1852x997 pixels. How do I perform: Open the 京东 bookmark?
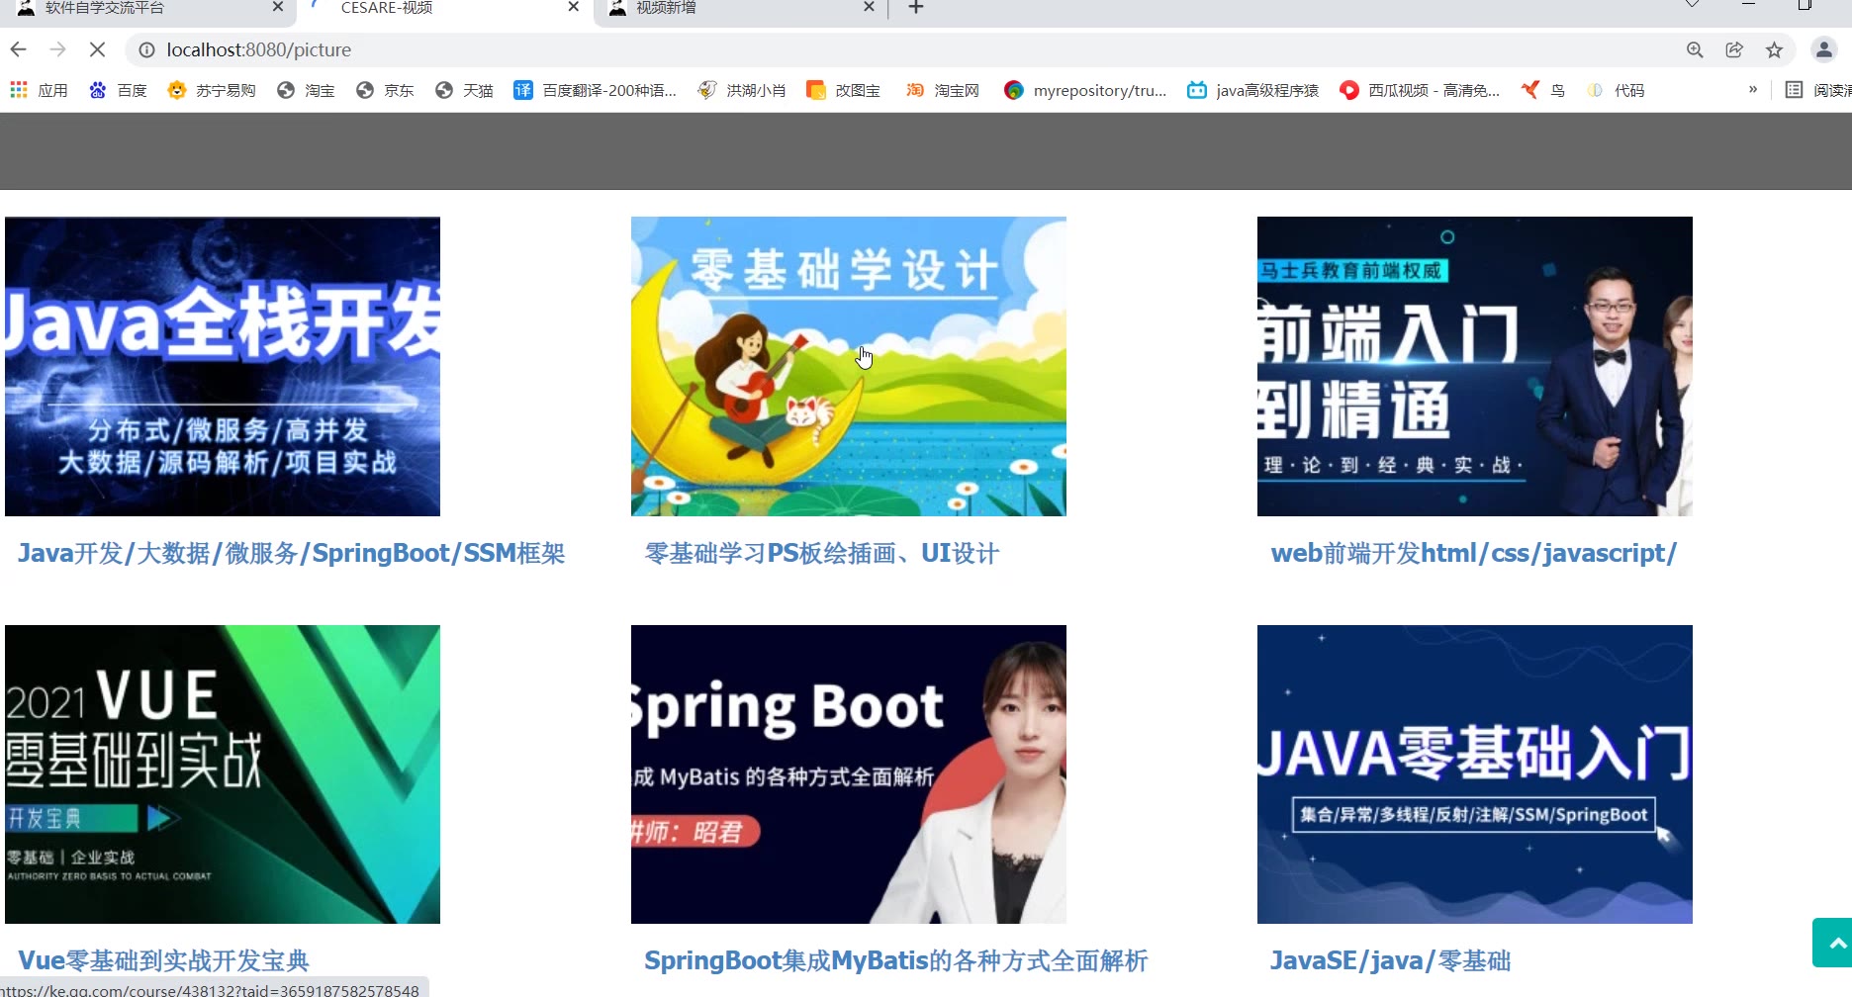click(x=385, y=90)
